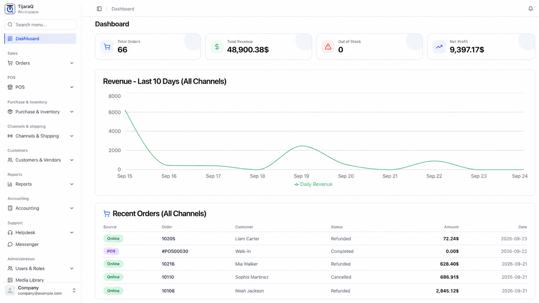Click the Online badge for order 10205
This screenshot has width=539, height=303.
click(x=113, y=239)
